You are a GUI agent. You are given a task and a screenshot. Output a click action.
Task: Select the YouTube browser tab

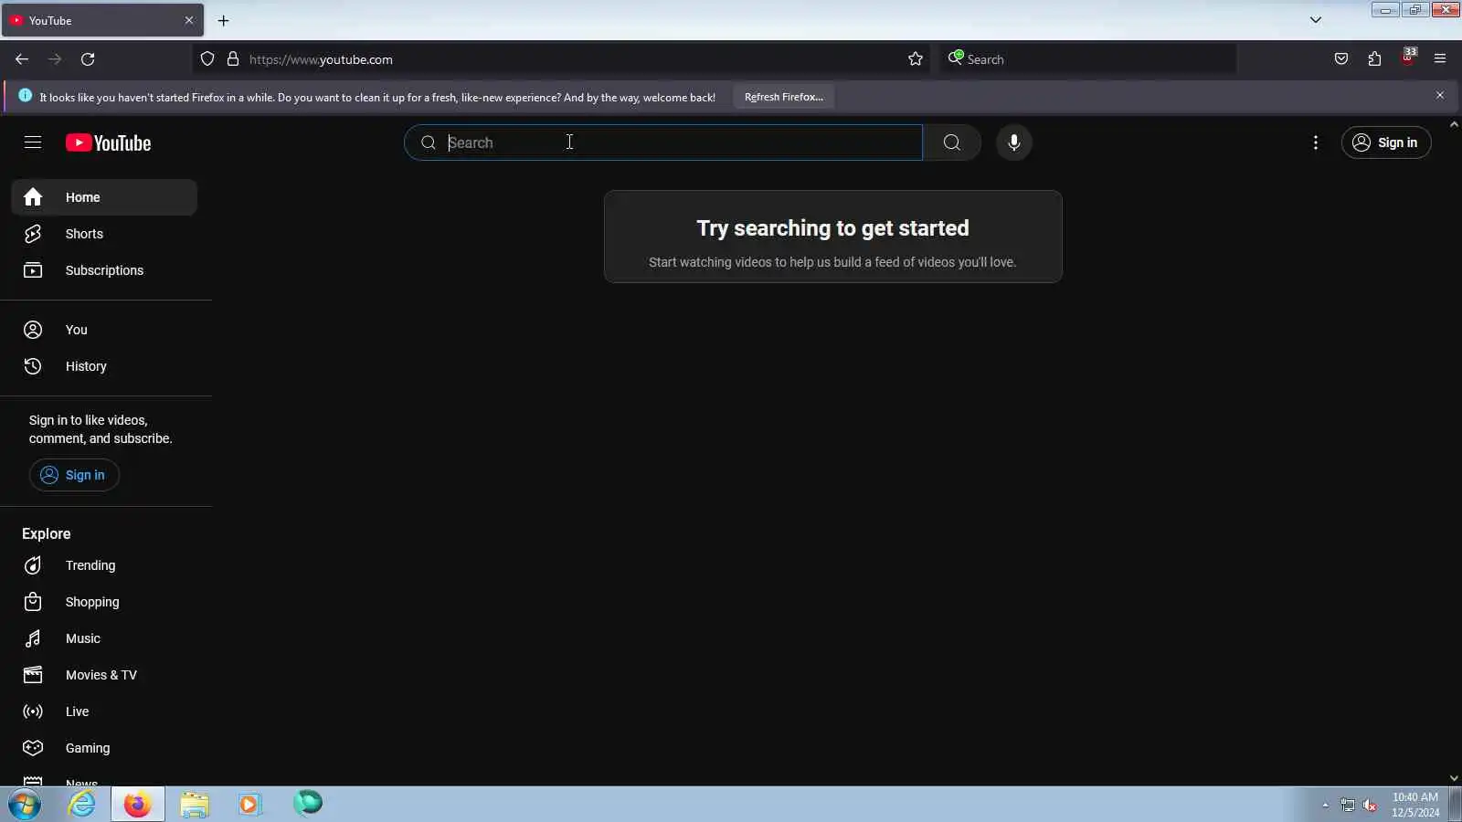tap(102, 20)
